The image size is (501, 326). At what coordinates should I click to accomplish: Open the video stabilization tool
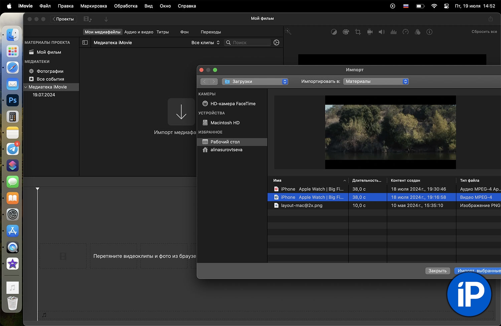coord(370,32)
